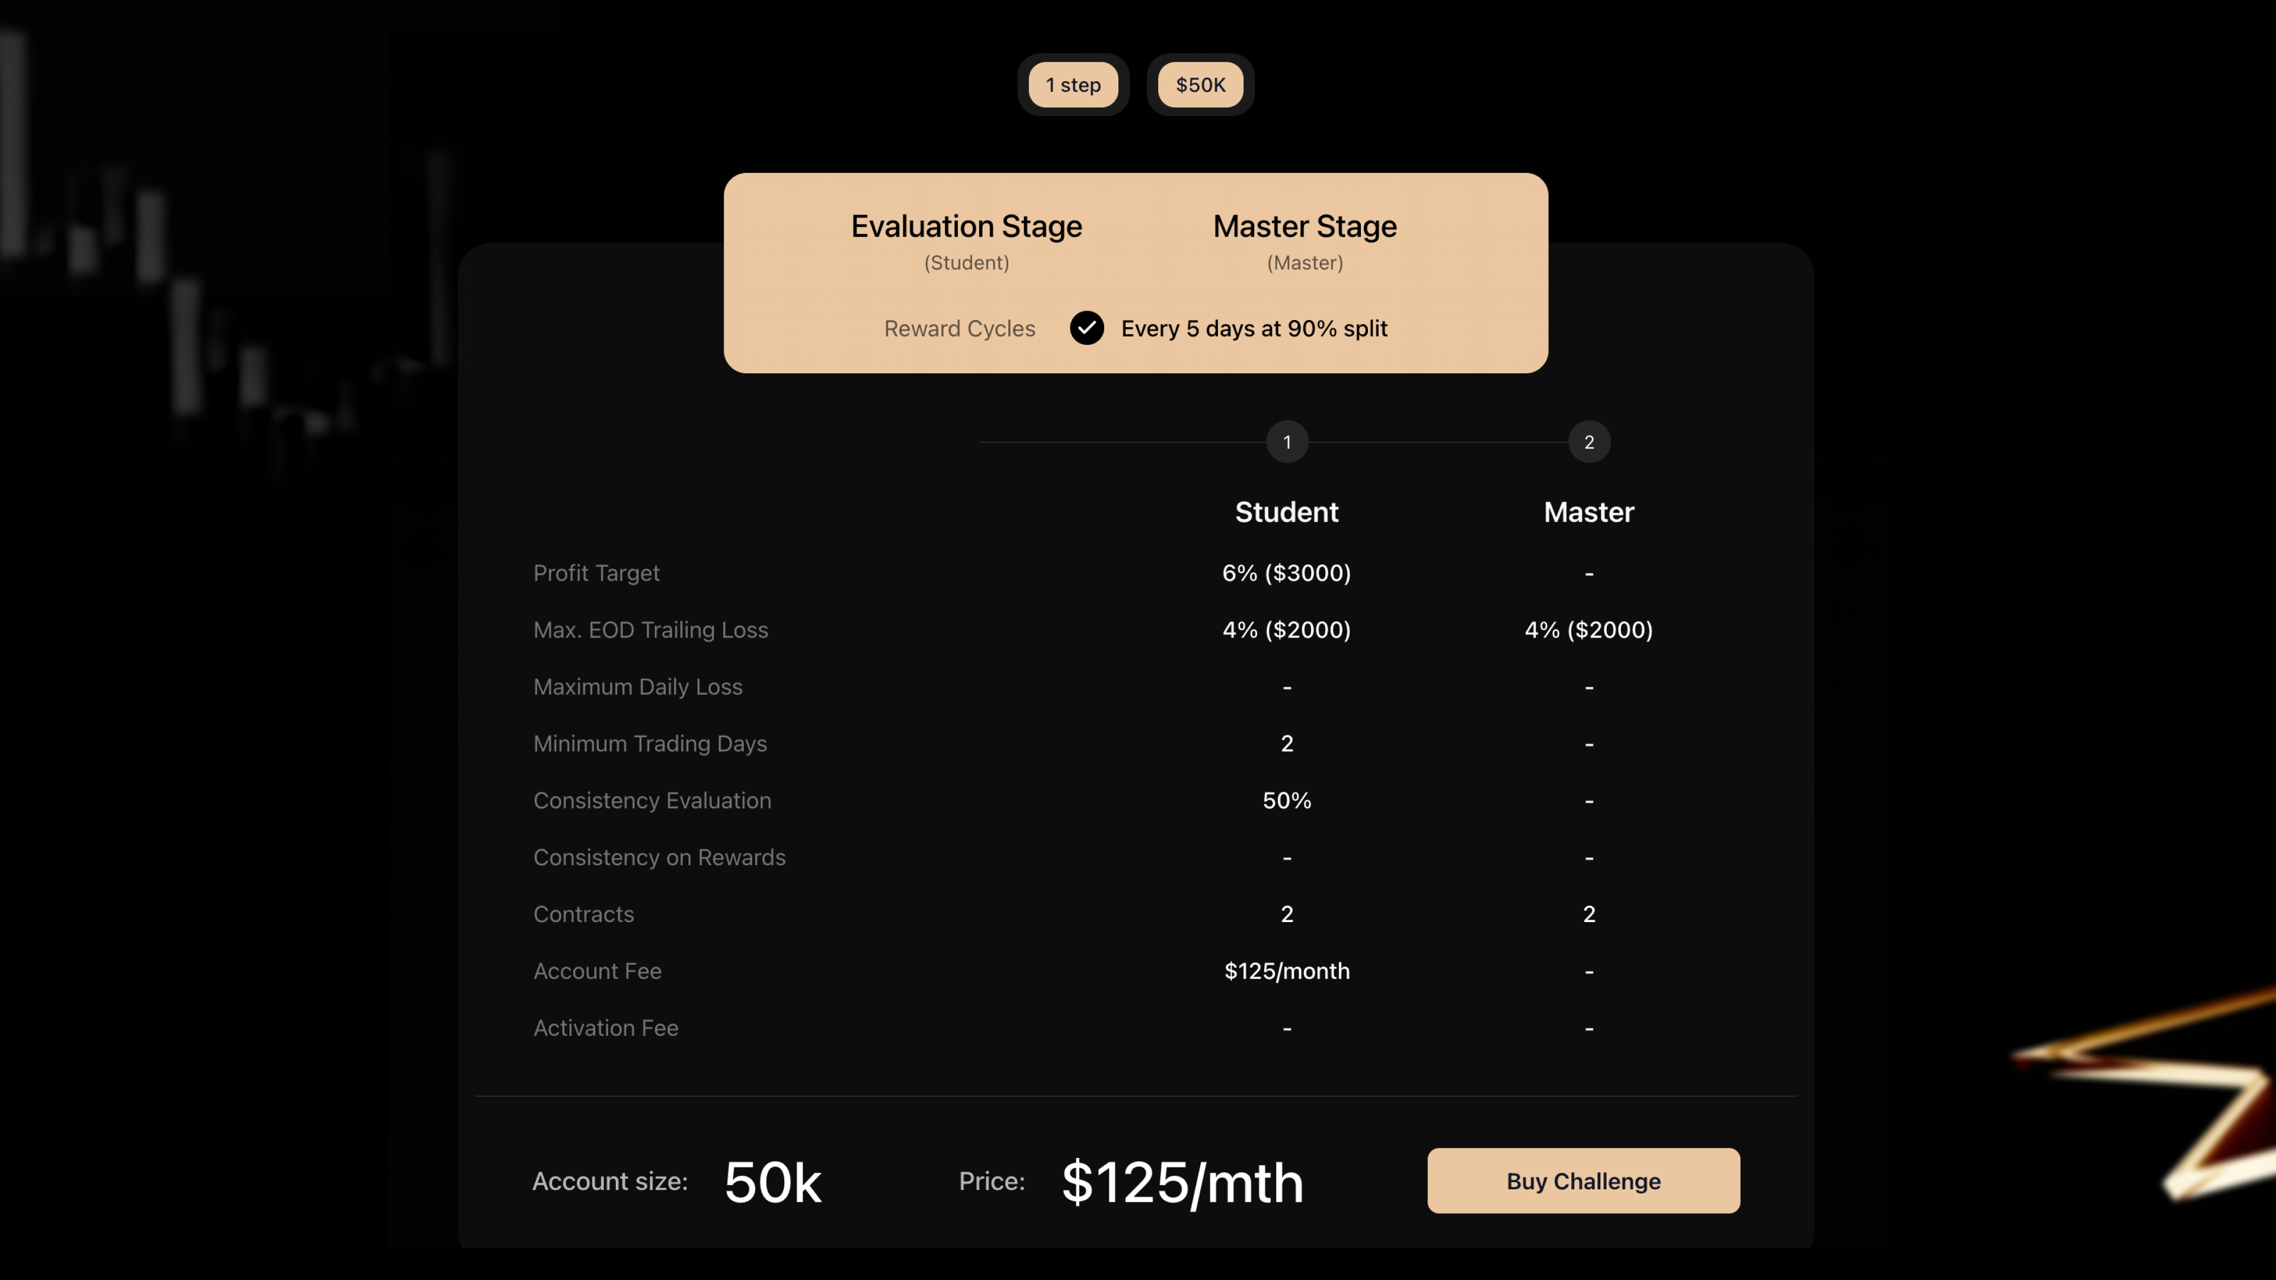
Task: Click the Master column heading
Action: coord(1588,511)
